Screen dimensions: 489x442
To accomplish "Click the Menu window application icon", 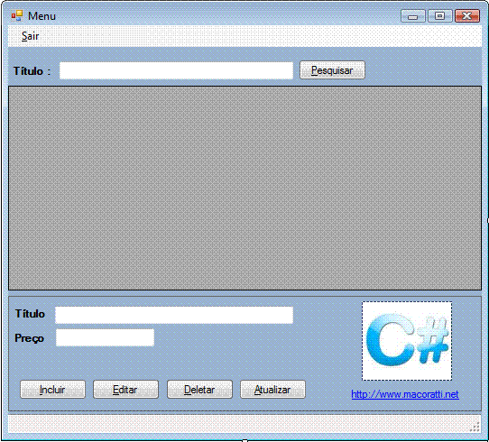I will click(x=17, y=15).
